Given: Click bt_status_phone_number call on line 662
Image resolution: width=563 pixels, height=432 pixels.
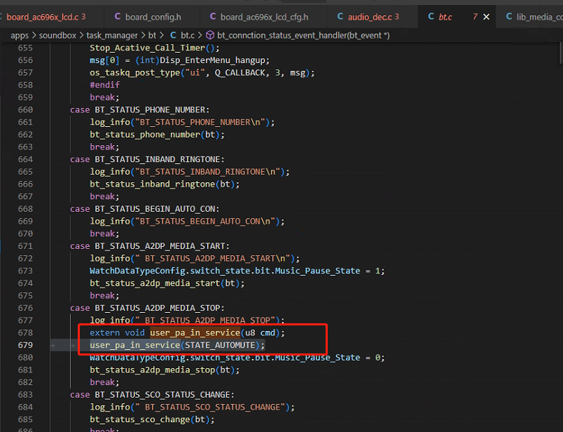Looking at the screenshot, I should click(145, 135).
